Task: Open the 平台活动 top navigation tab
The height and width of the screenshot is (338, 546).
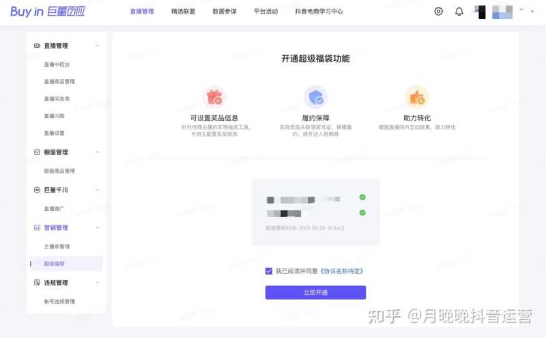Action: point(265,12)
